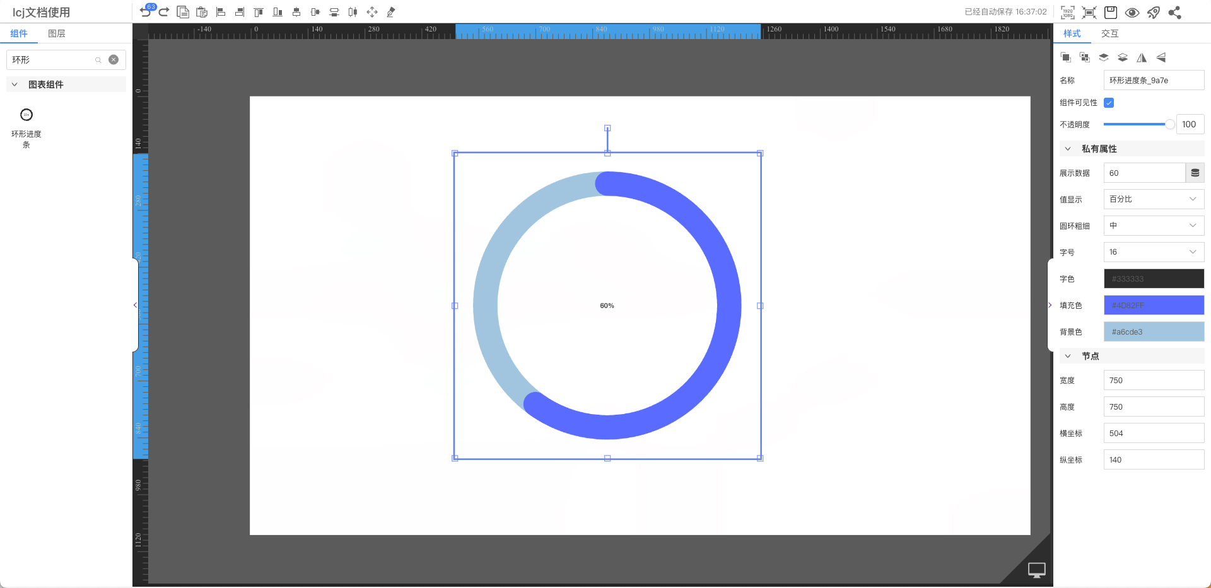Save the project with floppy icon

1111,12
